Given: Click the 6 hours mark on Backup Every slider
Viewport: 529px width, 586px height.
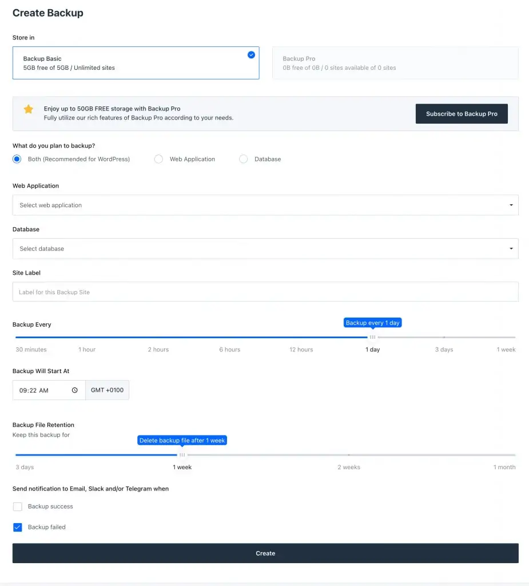Looking at the screenshot, I should coord(229,338).
